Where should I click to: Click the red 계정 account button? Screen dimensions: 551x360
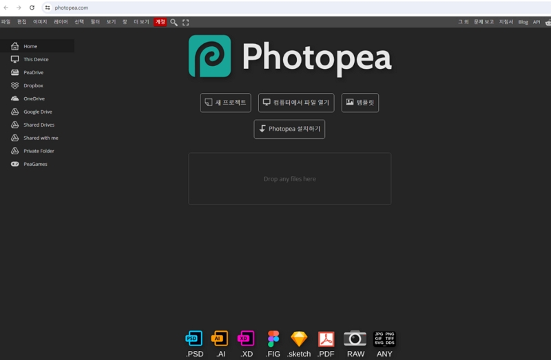160,22
